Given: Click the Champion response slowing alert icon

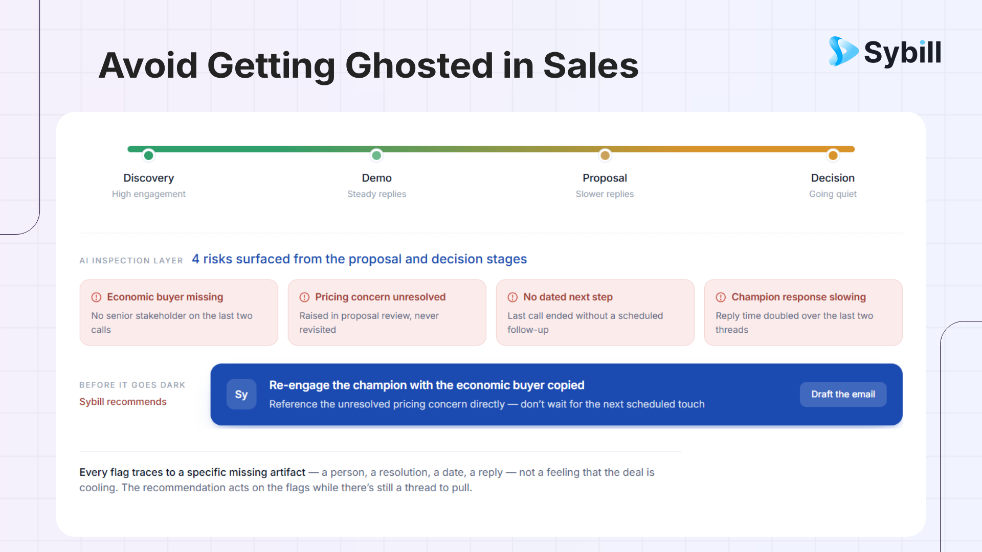Looking at the screenshot, I should 721,297.
